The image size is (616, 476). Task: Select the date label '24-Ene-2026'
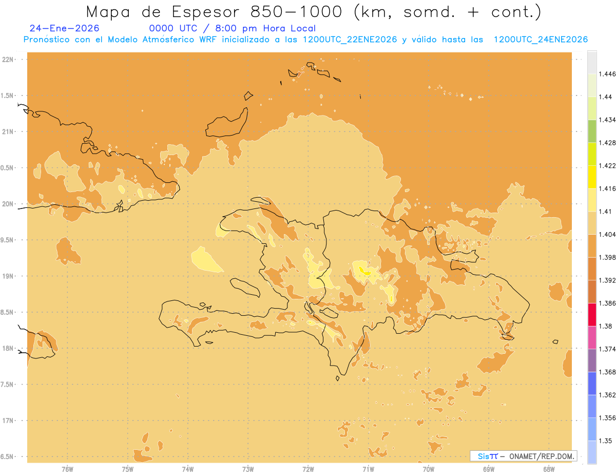coord(65,28)
